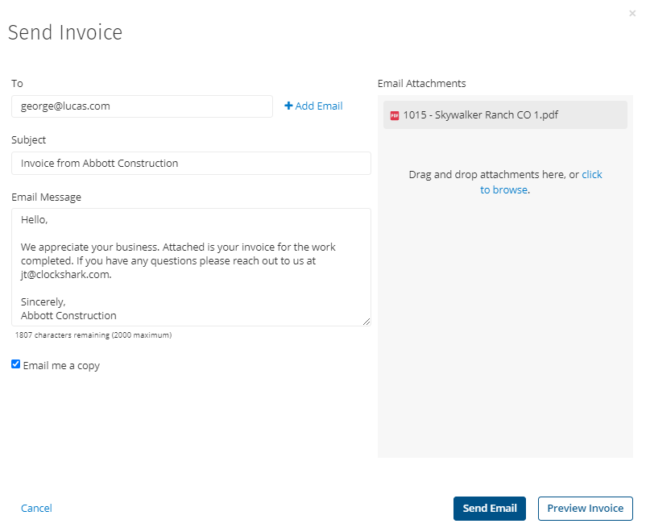The height and width of the screenshot is (532, 646).
Task: Click into the Subject field
Action: (x=191, y=164)
